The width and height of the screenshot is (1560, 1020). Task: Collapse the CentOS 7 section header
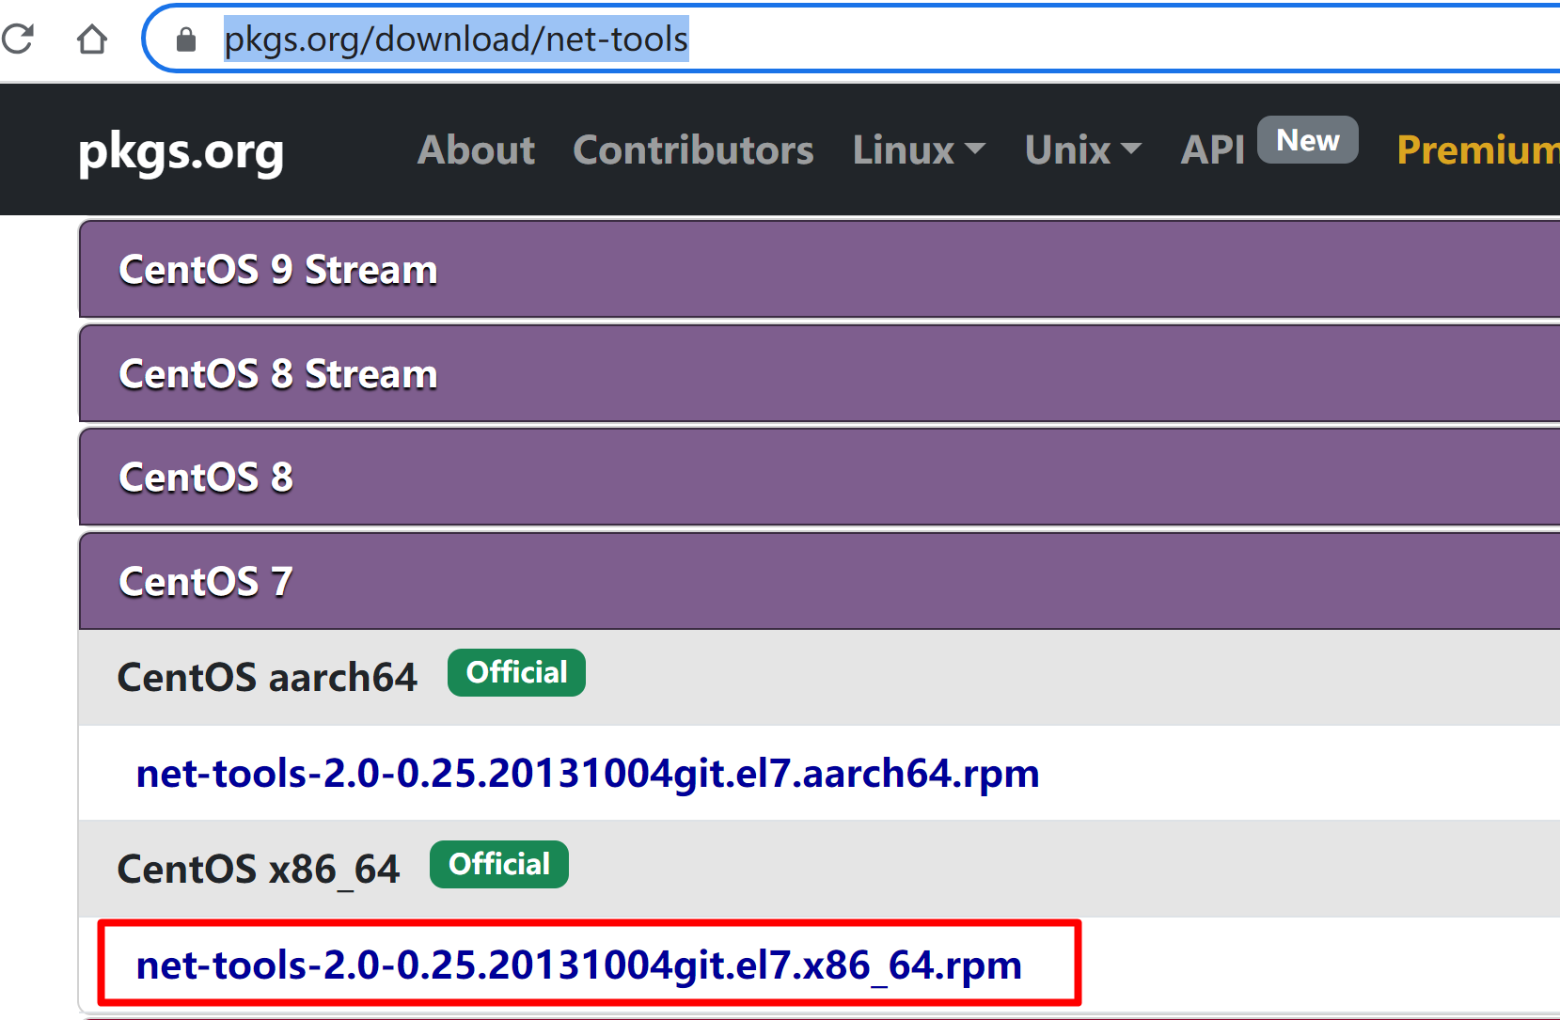pyautogui.click(x=819, y=582)
